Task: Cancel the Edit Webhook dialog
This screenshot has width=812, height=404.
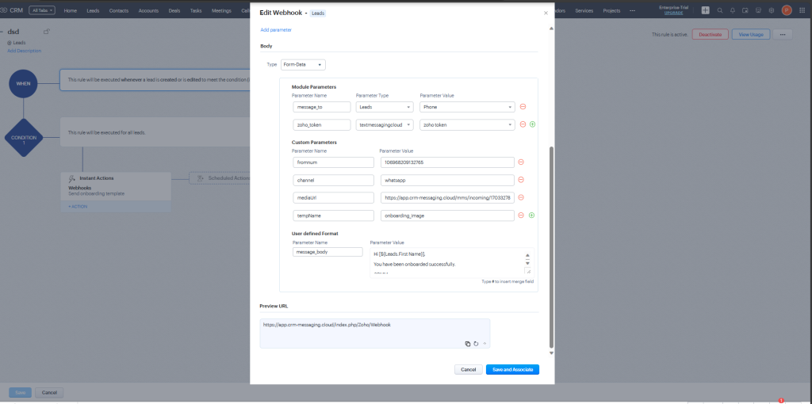Action: [x=468, y=369]
